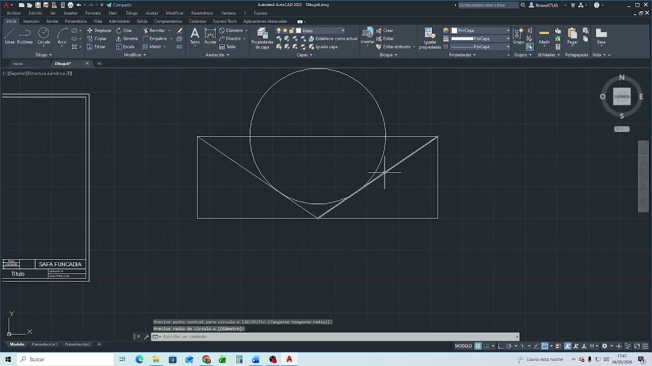The width and height of the screenshot is (652, 366).
Task: Open the Dibujo menu
Action: (x=131, y=13)
